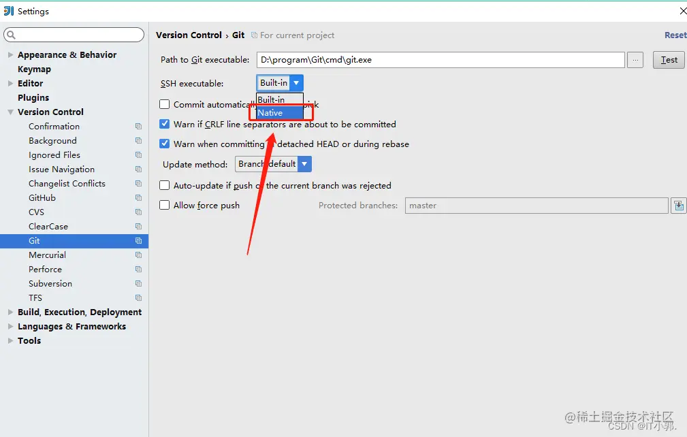Close the Settings window
This screenshot has height=437, width=687.
click(x=683, y=11)
